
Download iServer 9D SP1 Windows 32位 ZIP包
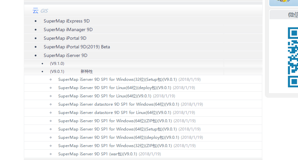(x=115, y=146)
